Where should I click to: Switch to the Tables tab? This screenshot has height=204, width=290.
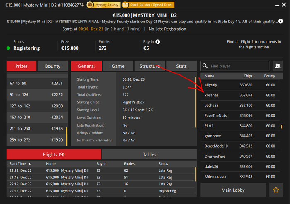click(x=150, y=154)
